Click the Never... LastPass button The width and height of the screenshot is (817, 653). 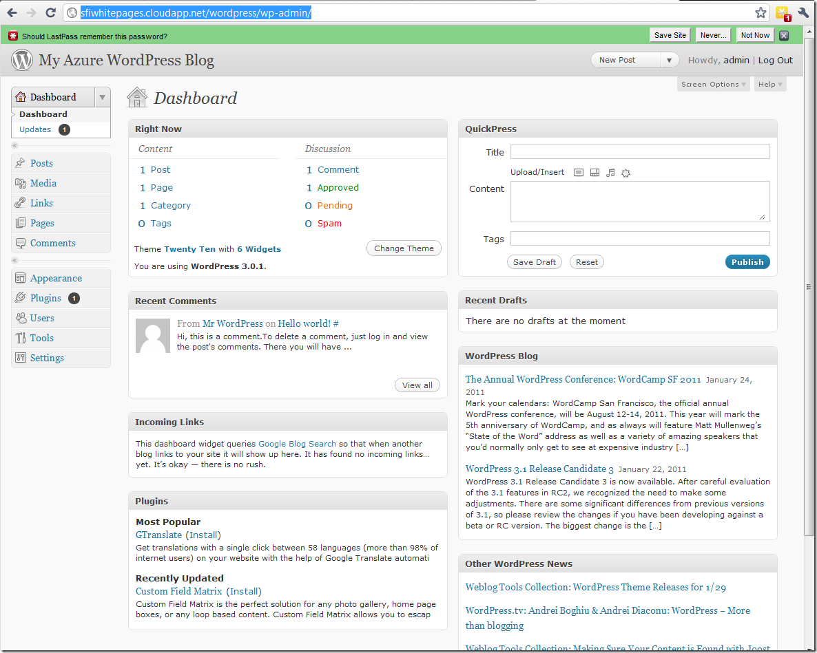point(713,35)
